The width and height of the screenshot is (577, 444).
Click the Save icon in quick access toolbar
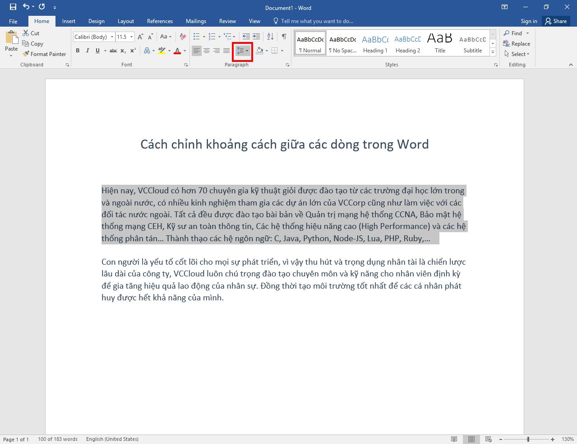[13, 7]
